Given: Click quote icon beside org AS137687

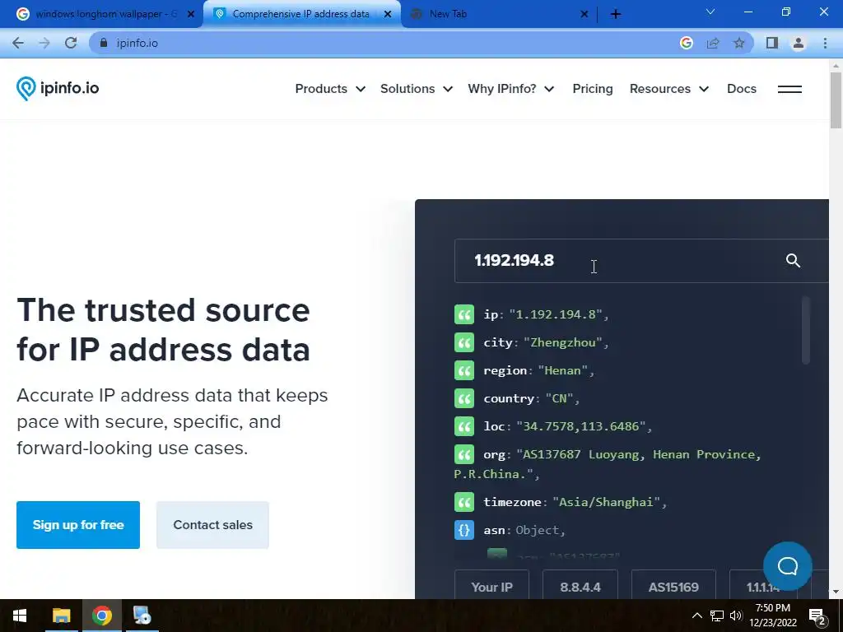Looking at the screenshot, I should 464,454.
